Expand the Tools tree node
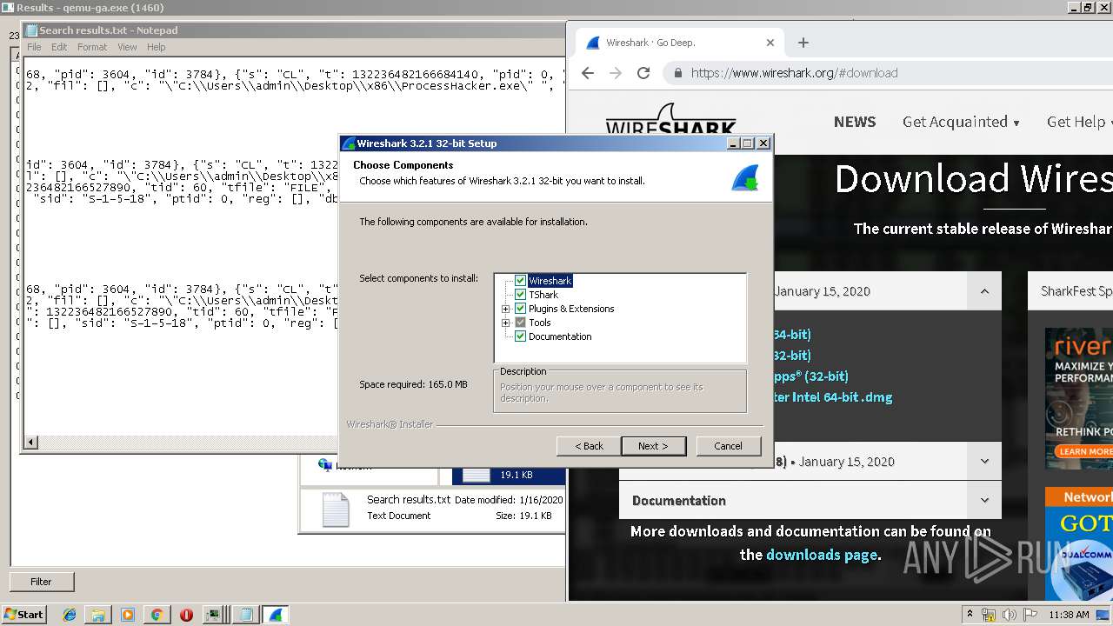 coord(506,323)
